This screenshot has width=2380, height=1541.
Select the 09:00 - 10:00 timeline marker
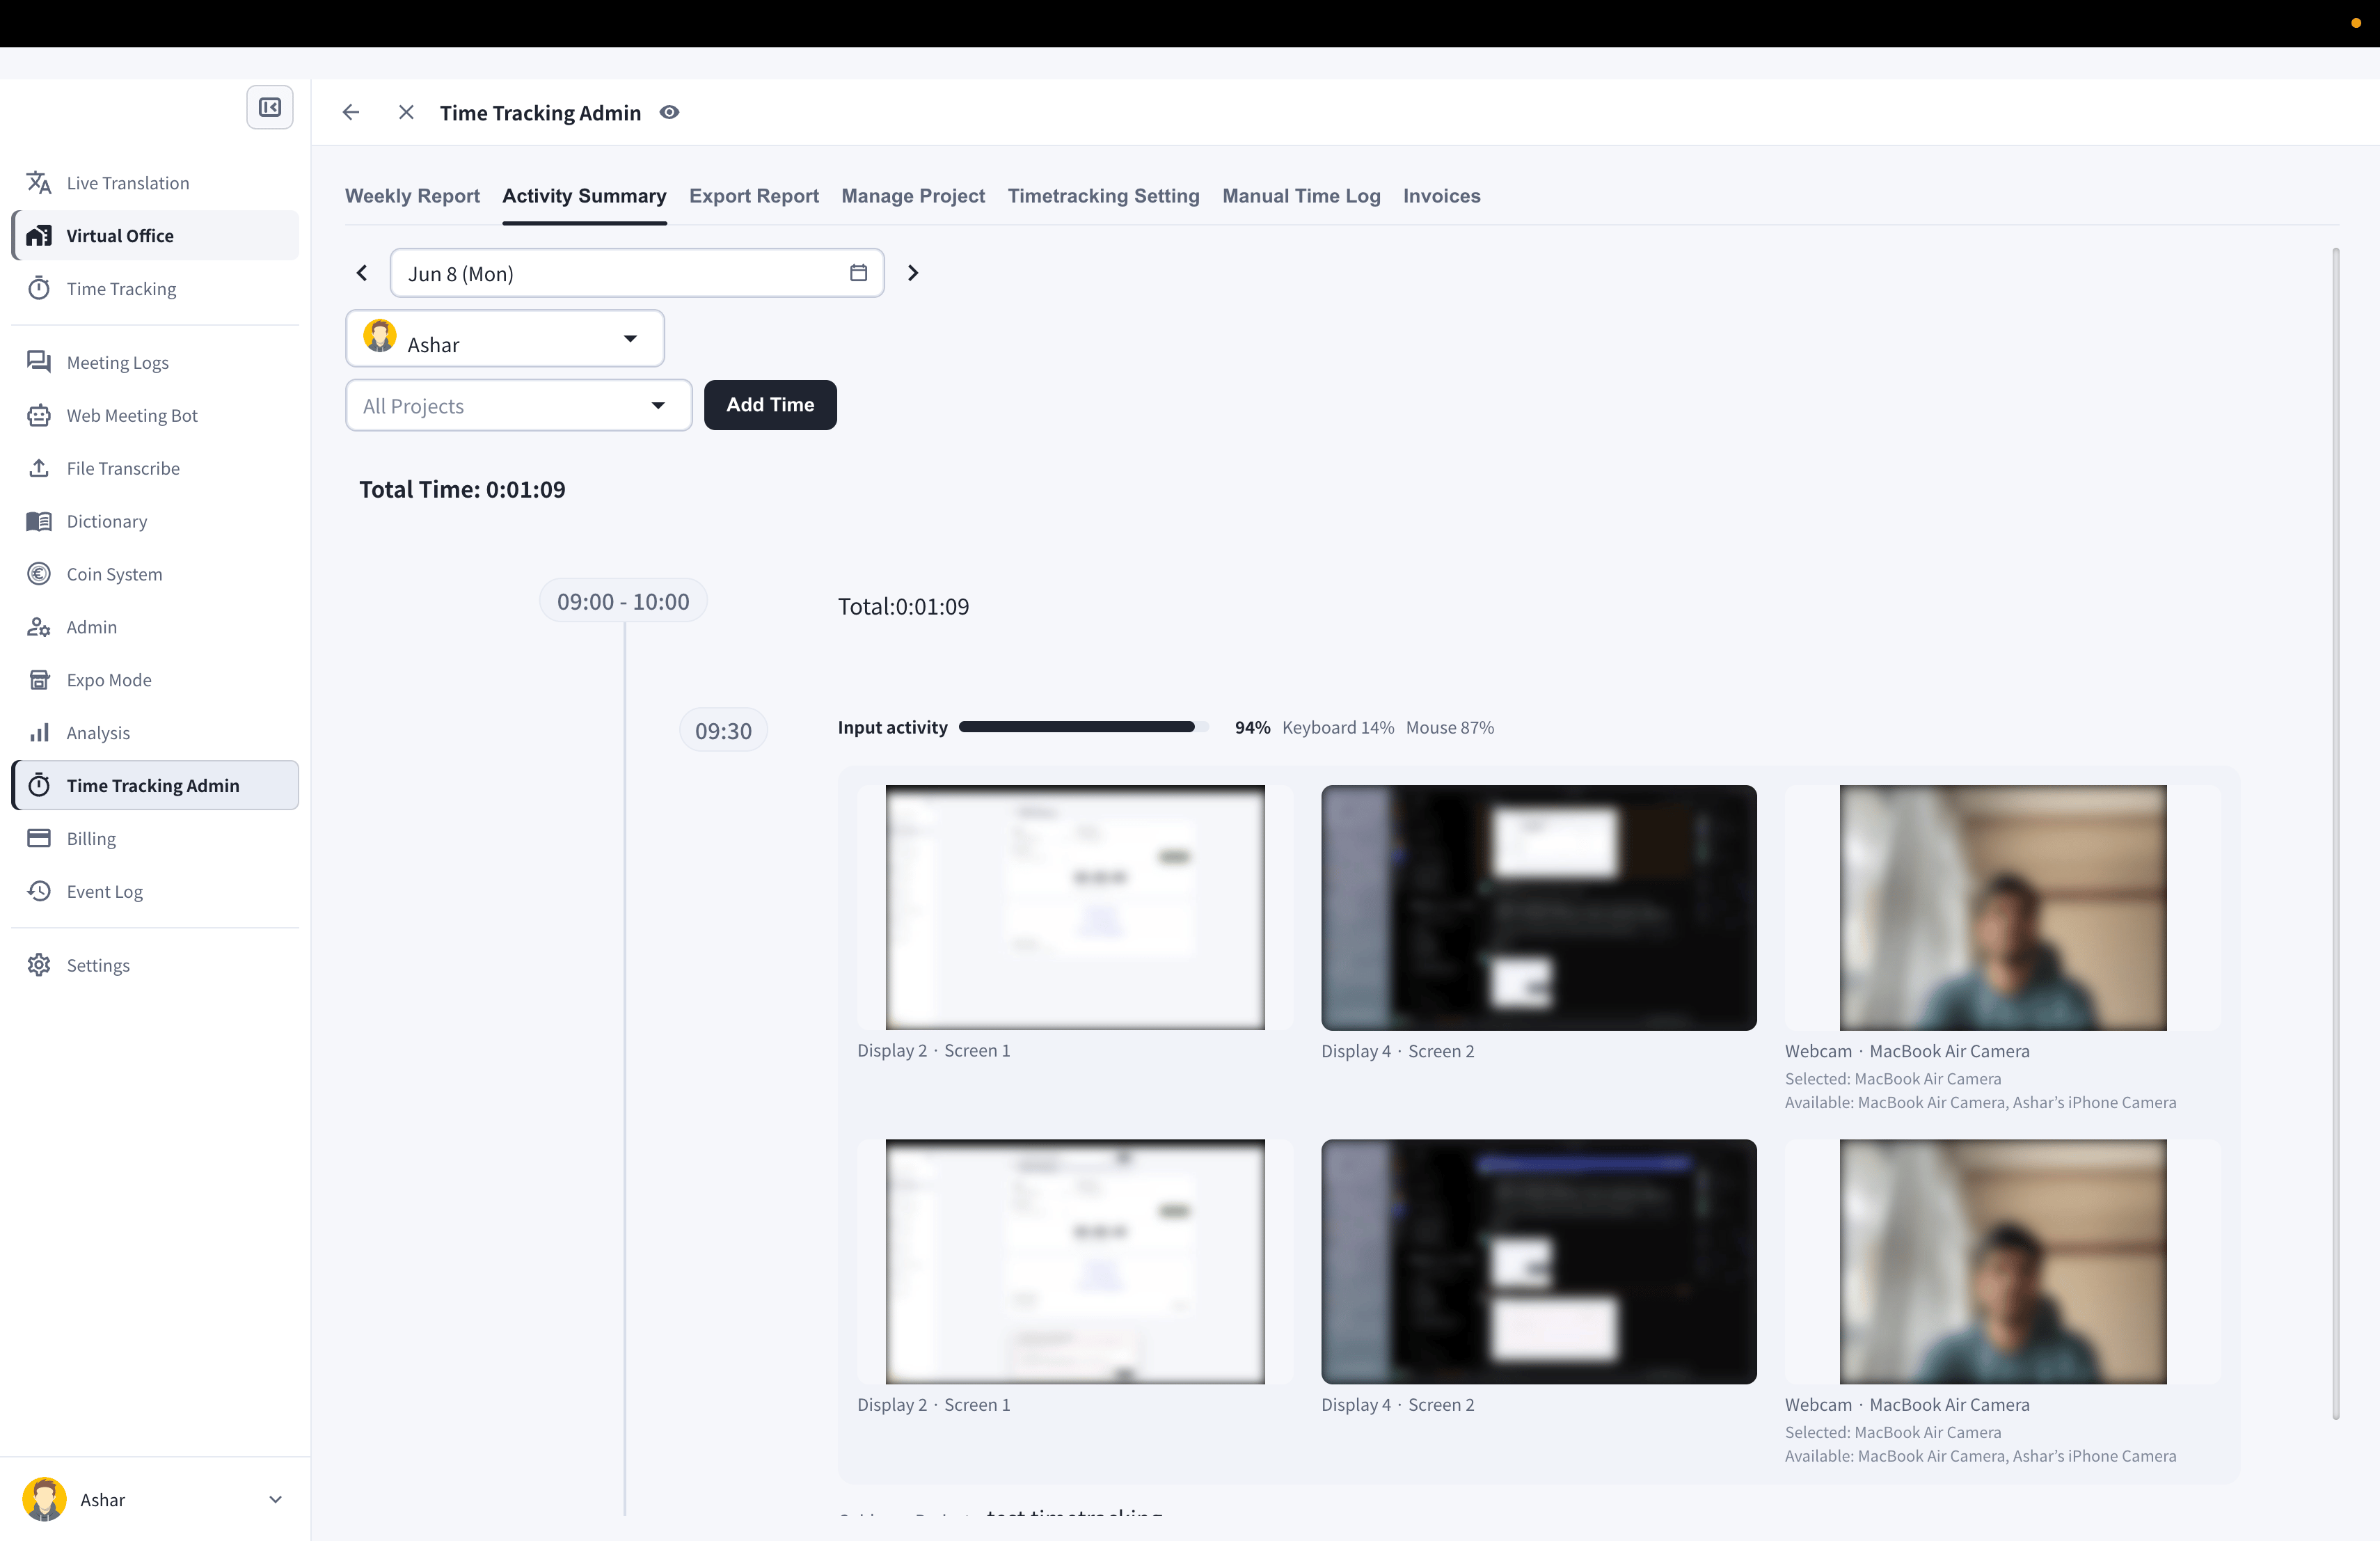click(x=623, y=601)
